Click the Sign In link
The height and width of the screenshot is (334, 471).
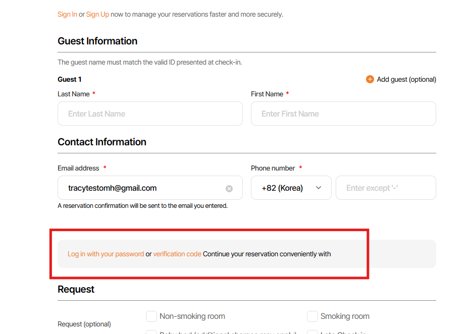coord(67,14)
